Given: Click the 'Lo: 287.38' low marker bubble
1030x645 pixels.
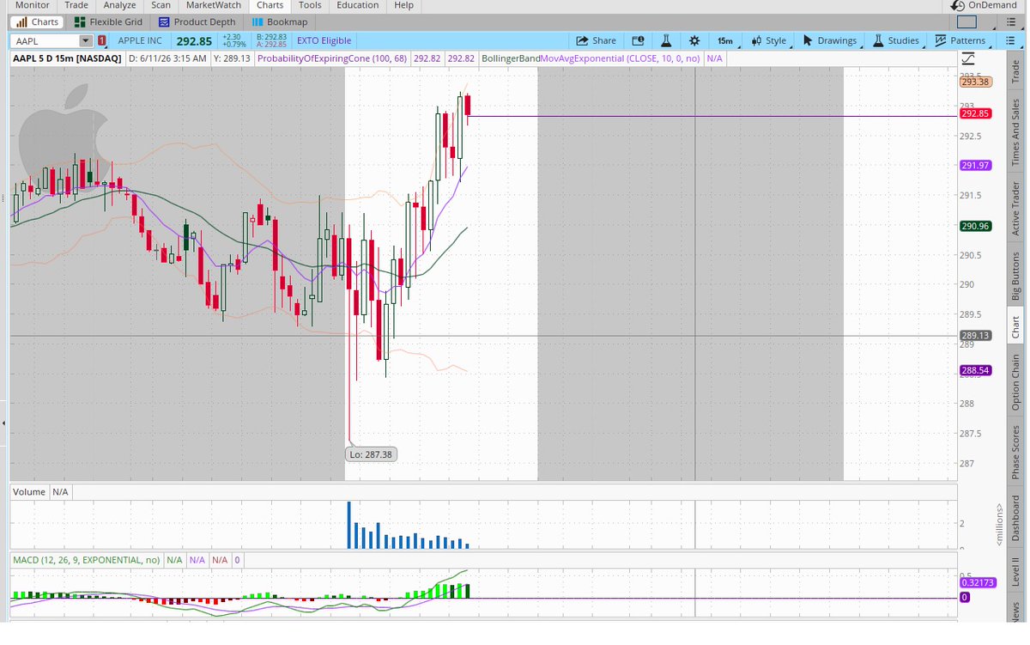Looking at the screenshot, I should (371, 453).
